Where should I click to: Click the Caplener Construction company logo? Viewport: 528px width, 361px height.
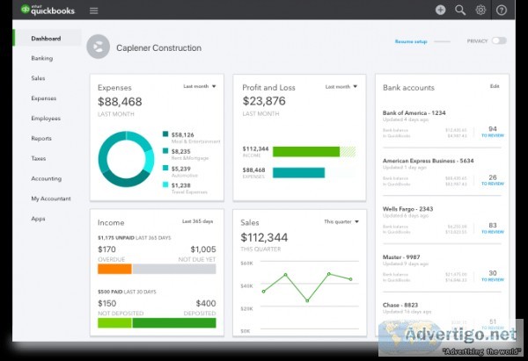click(x=98, y=47)
